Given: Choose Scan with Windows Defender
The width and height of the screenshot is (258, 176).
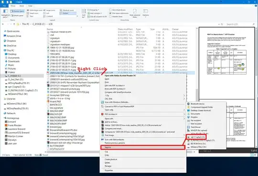Looking at the screenshot, I should 143,102.
